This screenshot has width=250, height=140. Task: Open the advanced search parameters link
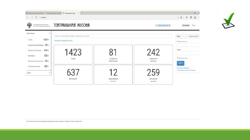coord(64,40)
